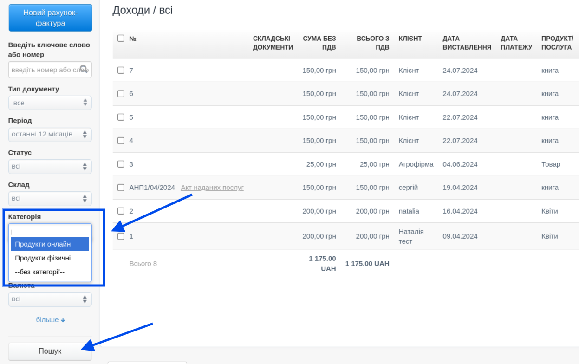Click the search magnifier icon

(x=84, y=69)
